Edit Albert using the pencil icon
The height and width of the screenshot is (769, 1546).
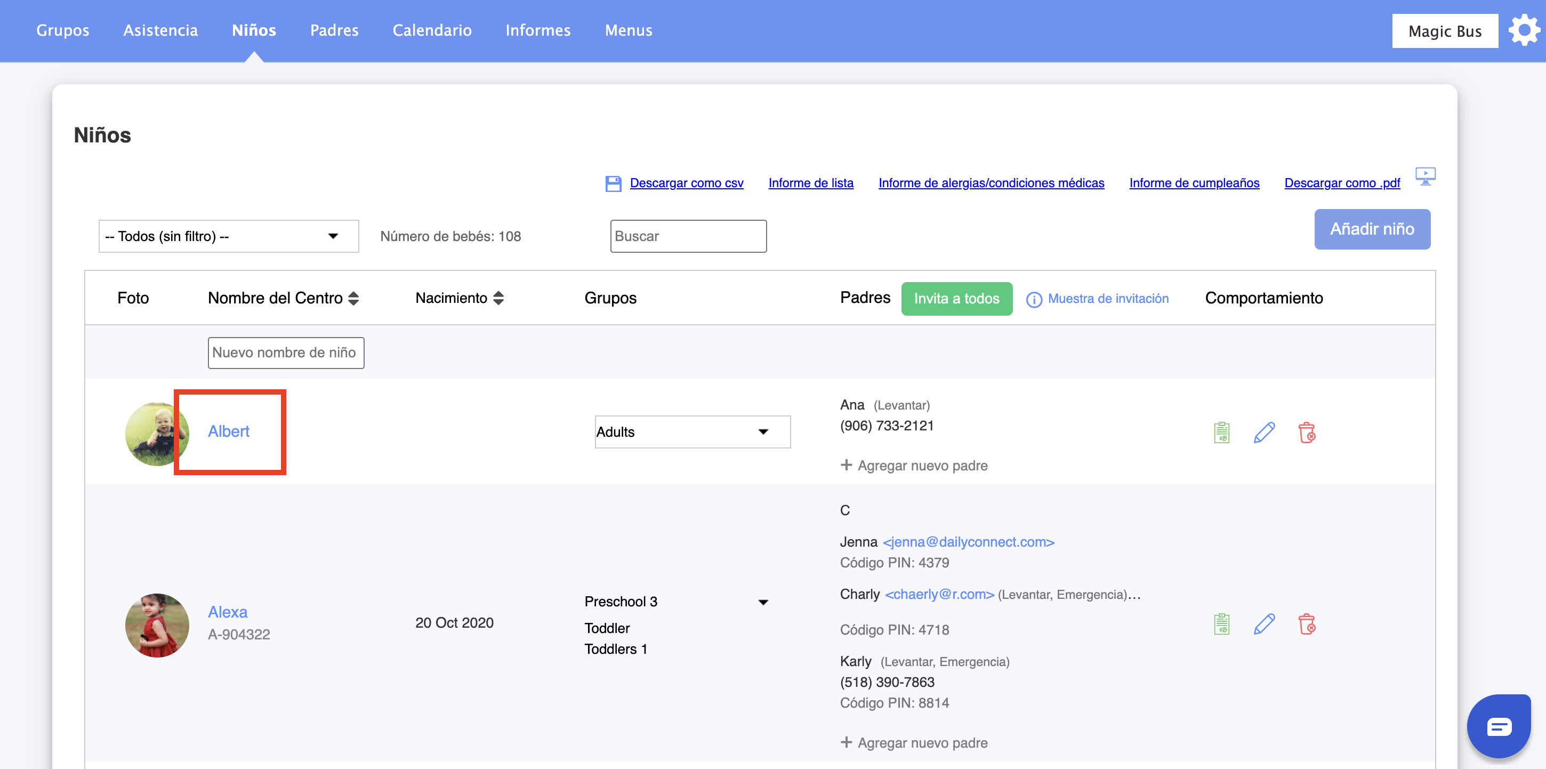click(x=1264, y=432)
